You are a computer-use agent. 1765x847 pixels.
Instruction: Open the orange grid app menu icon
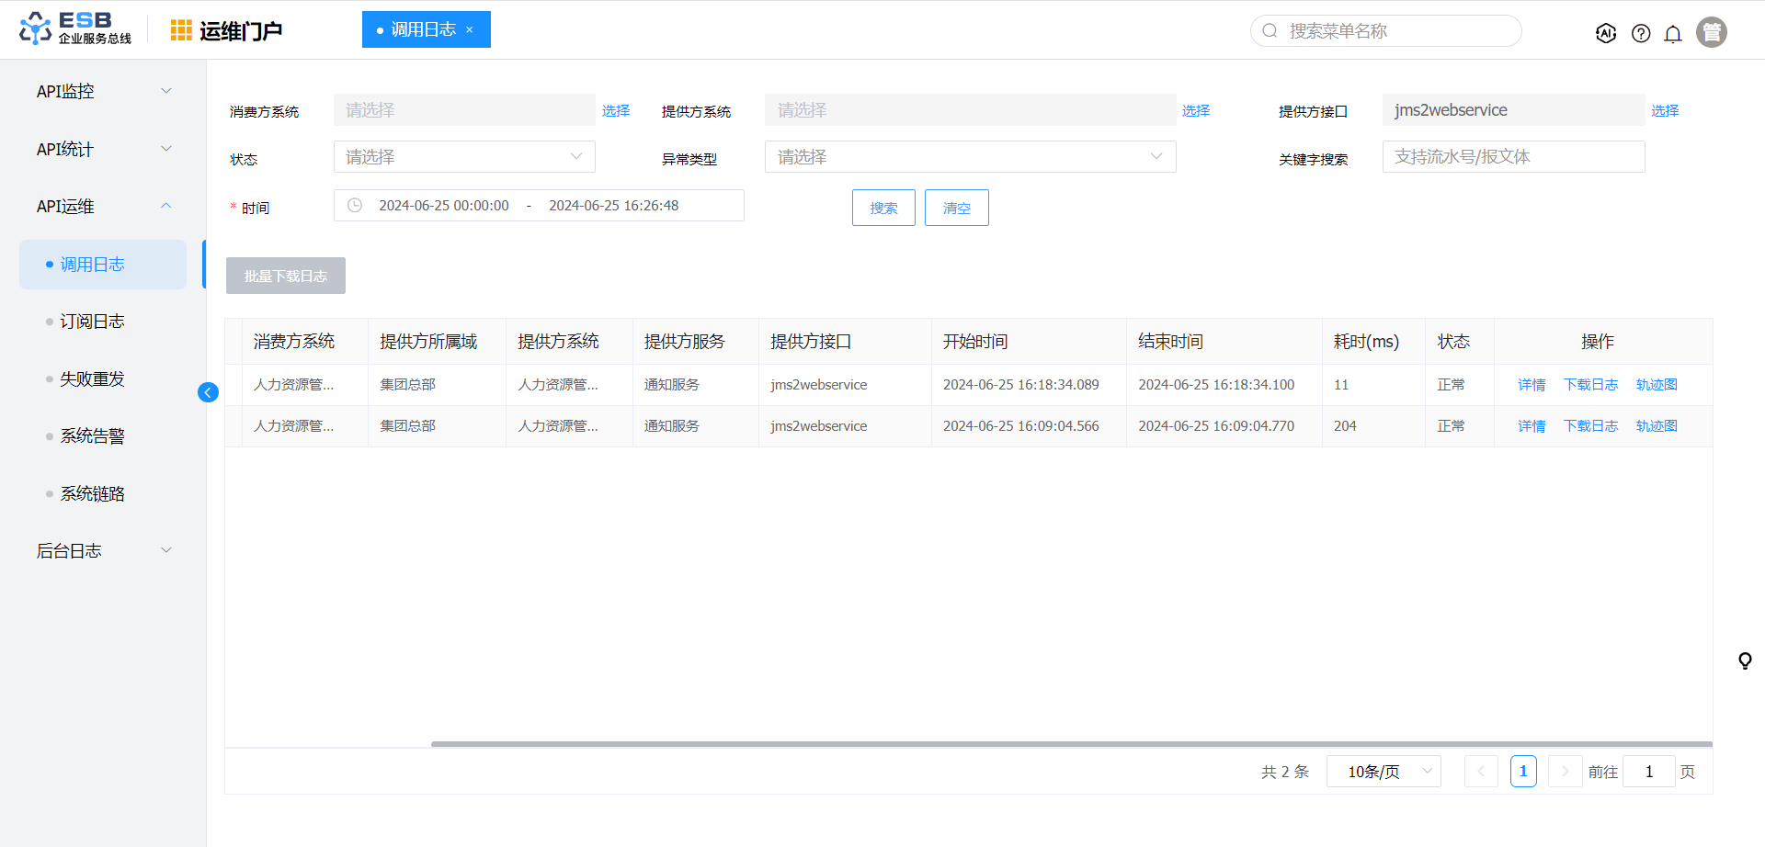[181, 30]
